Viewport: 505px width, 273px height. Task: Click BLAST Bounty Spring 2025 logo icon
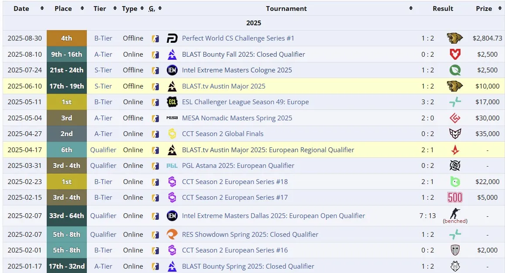[x=172, y=266]
